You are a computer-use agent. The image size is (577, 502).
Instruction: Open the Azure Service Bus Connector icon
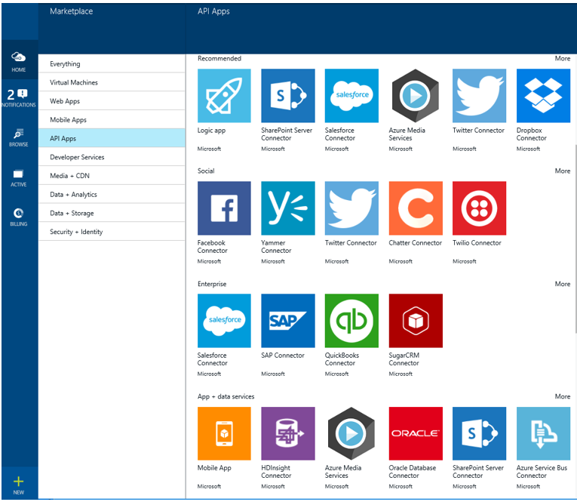pyautogui.click(x=543, y=433)
